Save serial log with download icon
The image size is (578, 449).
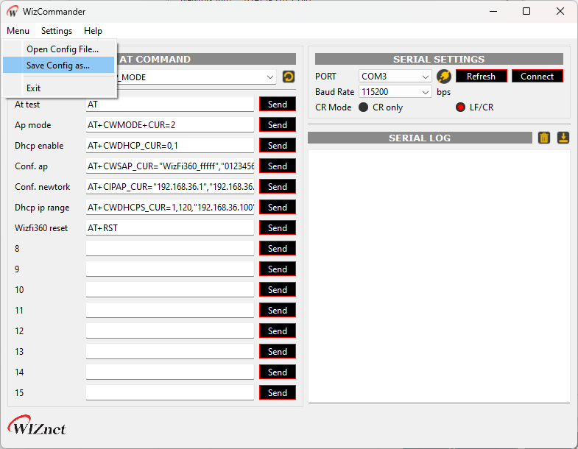pos(563,138)
